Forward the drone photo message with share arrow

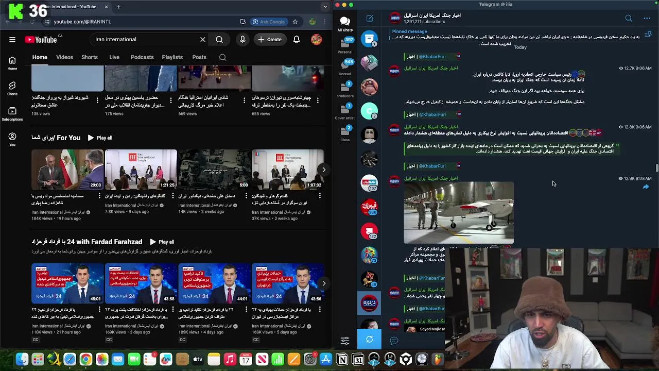[x=646, y=187]
